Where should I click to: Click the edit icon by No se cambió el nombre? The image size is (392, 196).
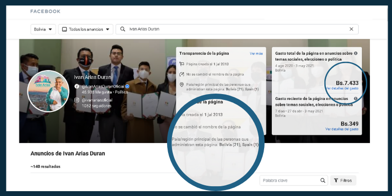182,74
